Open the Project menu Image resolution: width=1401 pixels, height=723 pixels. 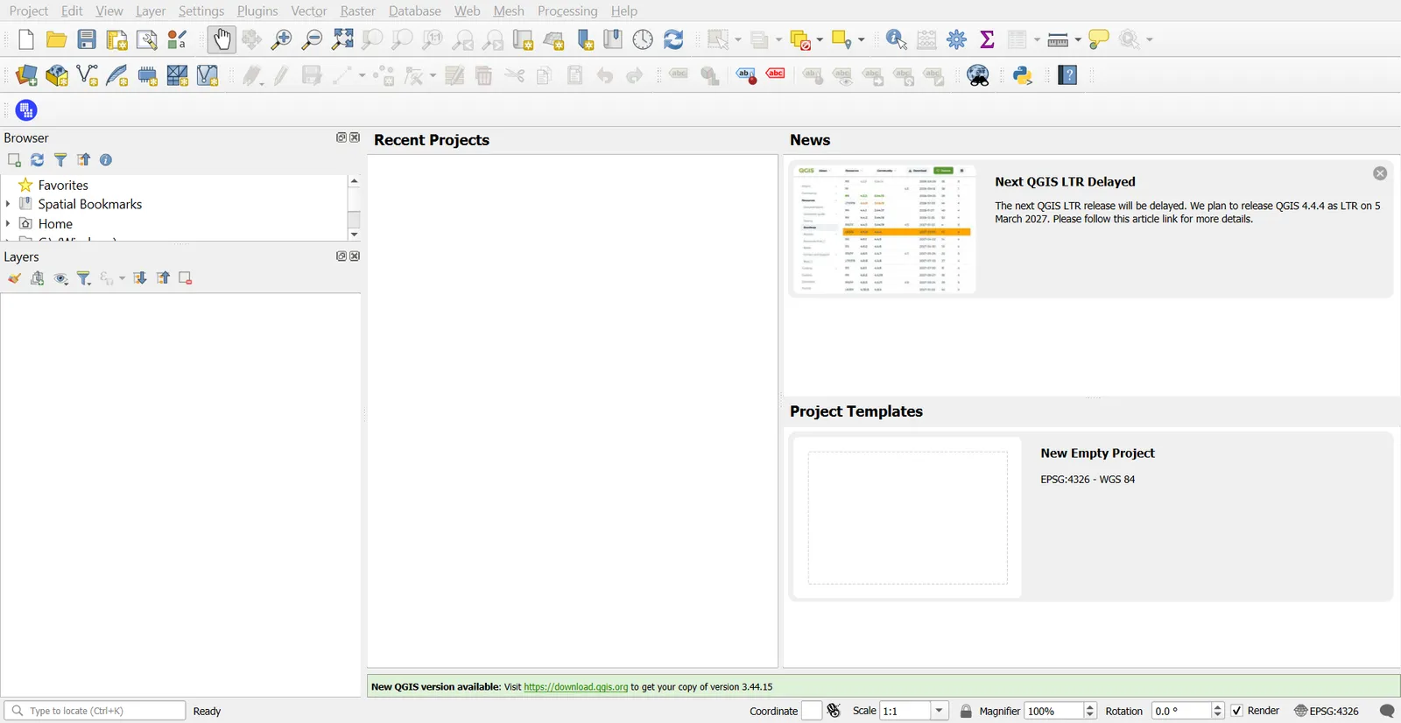point(29,11)
